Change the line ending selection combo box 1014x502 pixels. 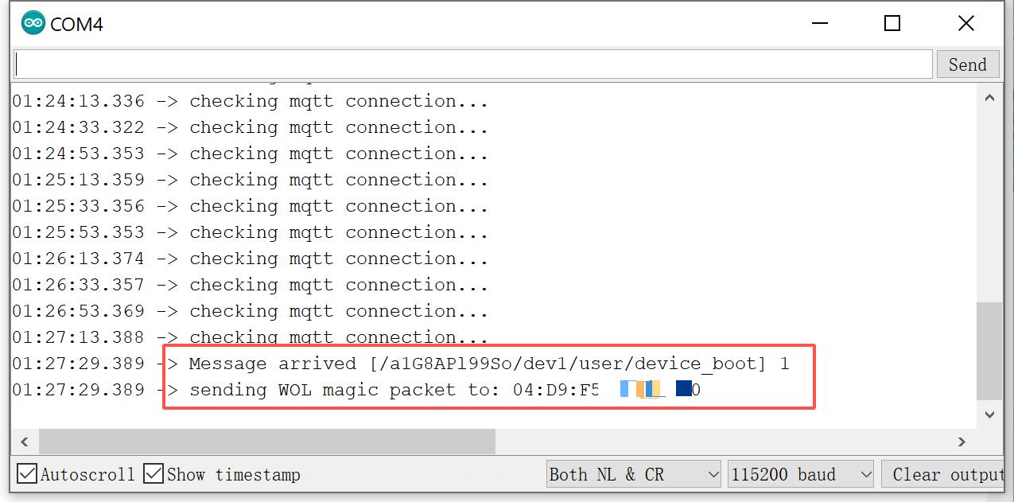point(632,473)
